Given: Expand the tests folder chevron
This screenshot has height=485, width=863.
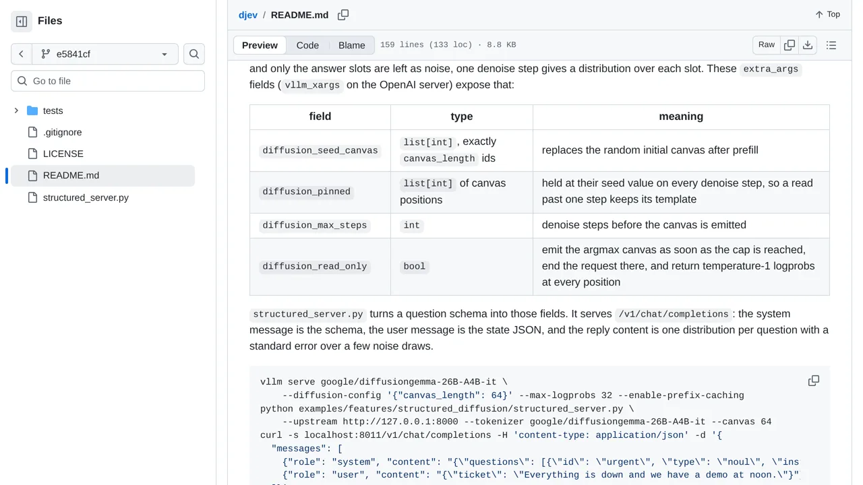Looking at the screenshot, I should pyautogui.click(x=16, y=110).
